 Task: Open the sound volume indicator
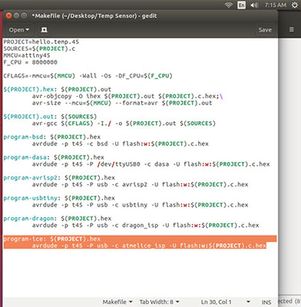click(x=254, y=5)
